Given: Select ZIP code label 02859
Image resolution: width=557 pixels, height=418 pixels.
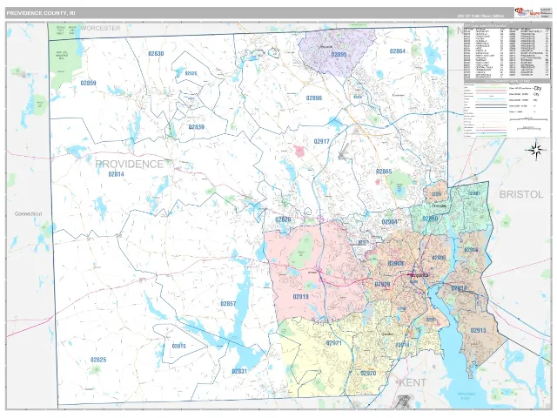Looking at the screenshot, I should (88, 84).
